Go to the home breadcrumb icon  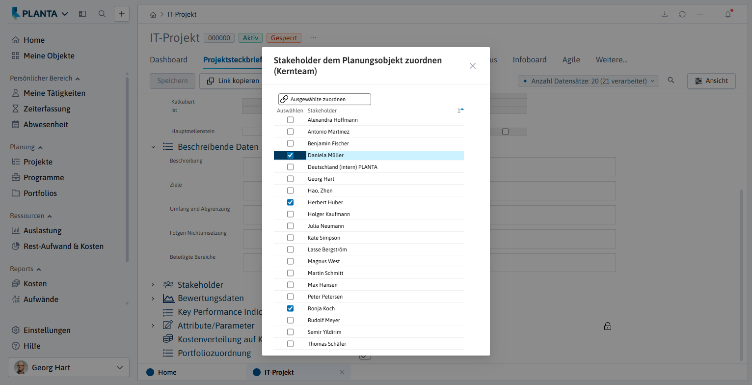[153, 15]
